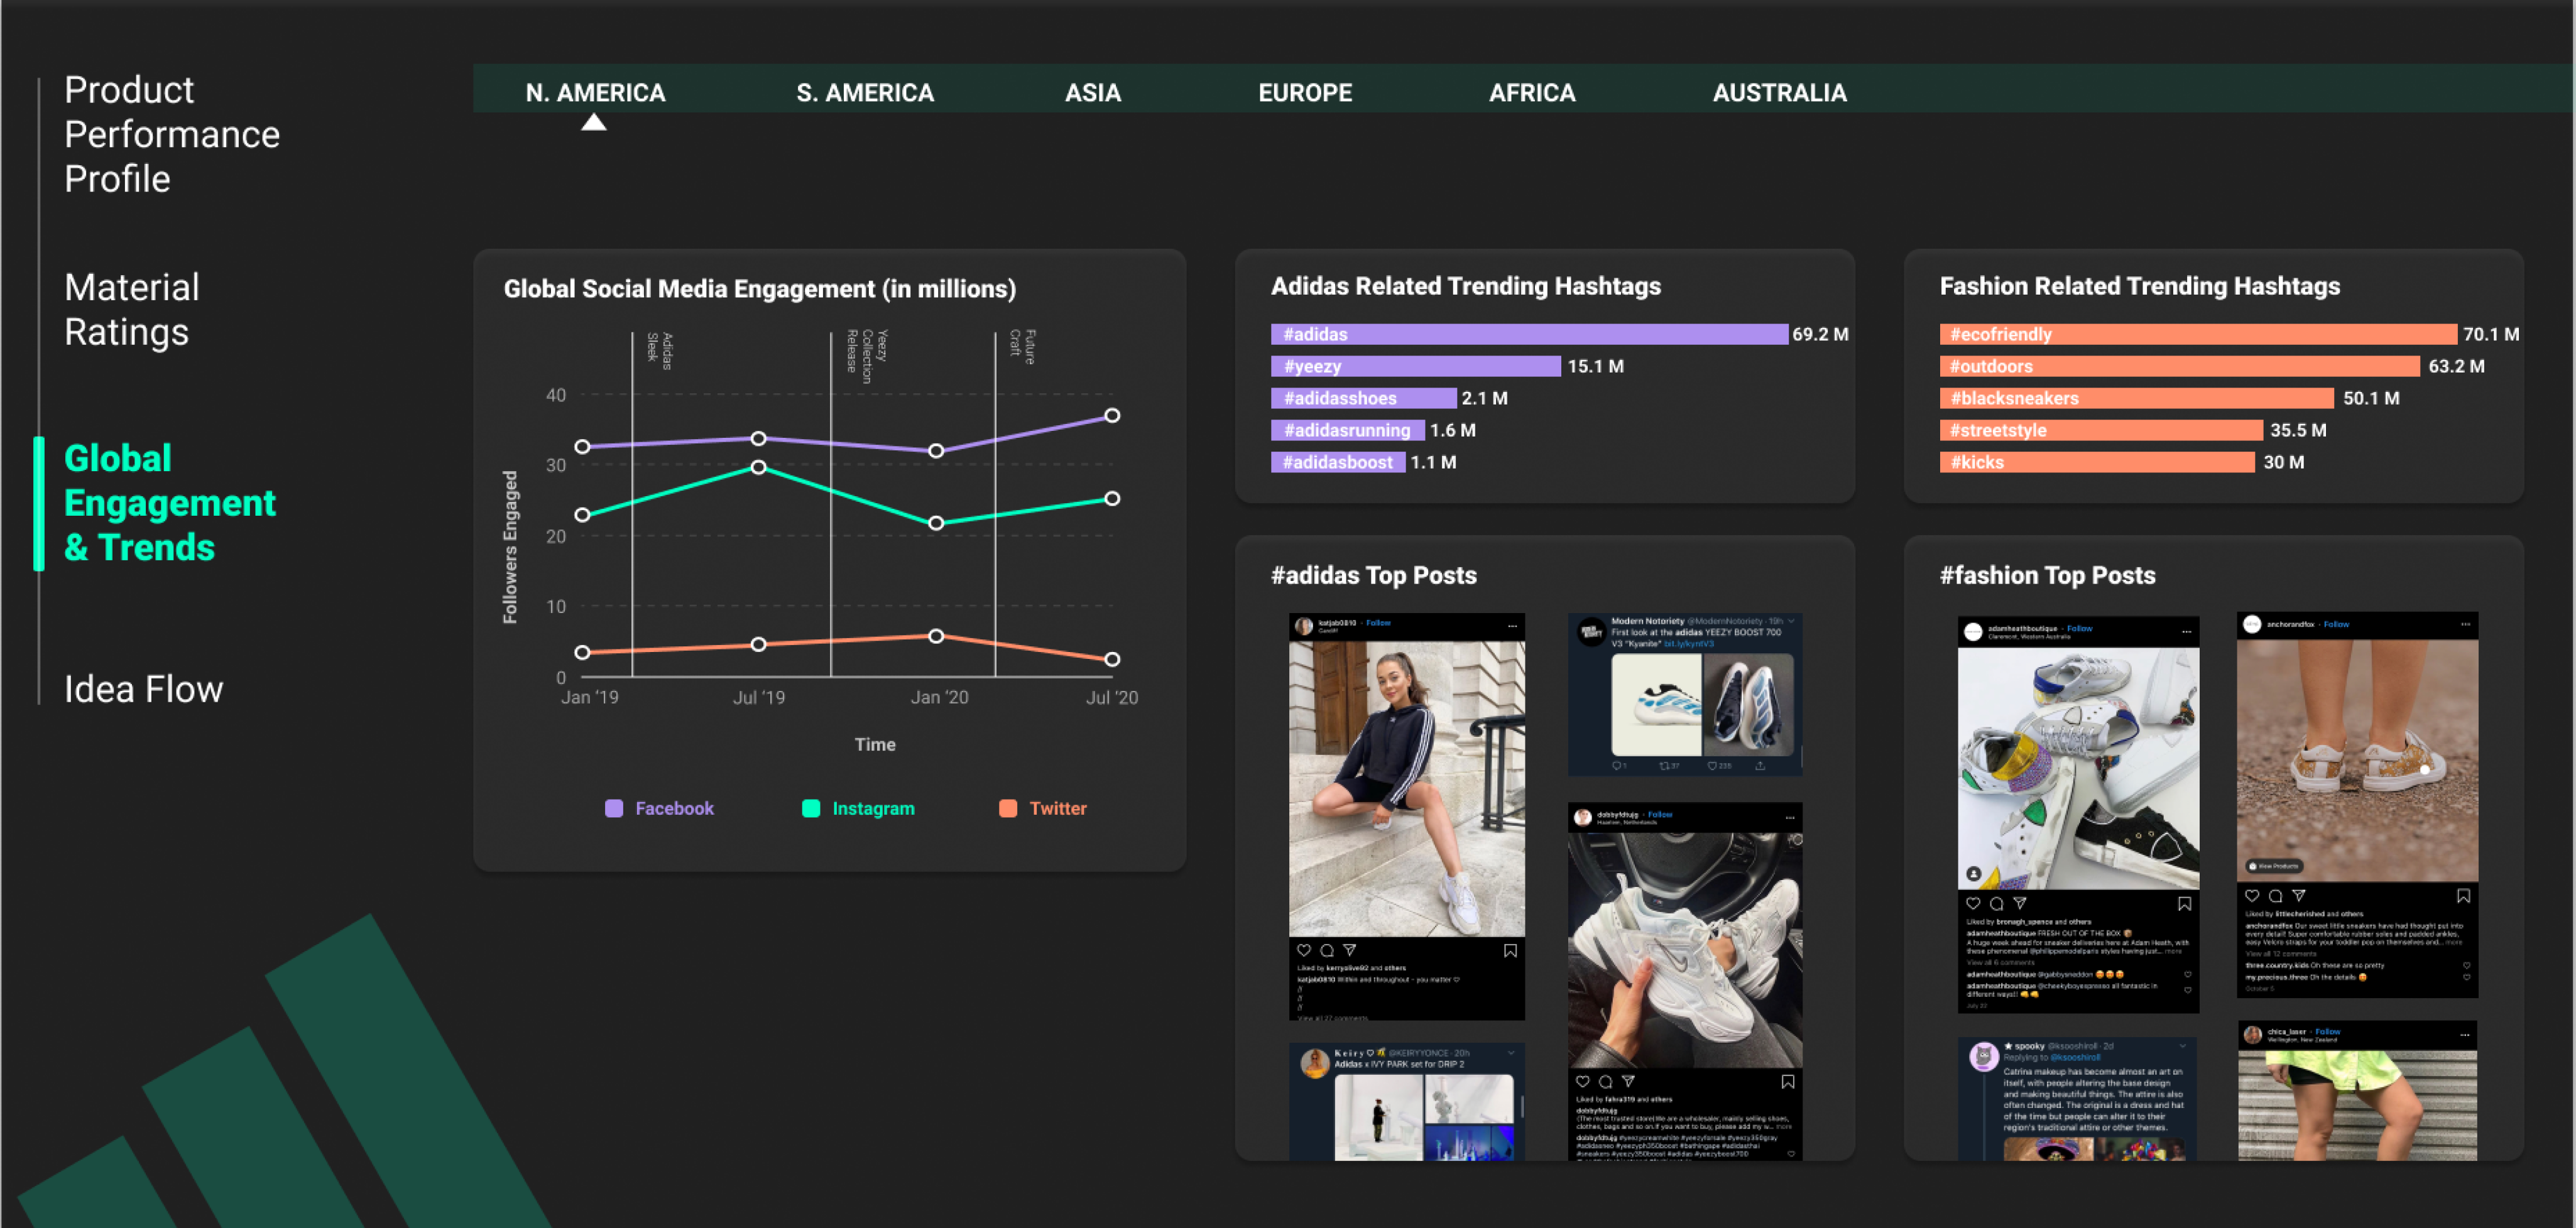
Task: Click the purple Facebook legend swatch
Action: (614, 808)
